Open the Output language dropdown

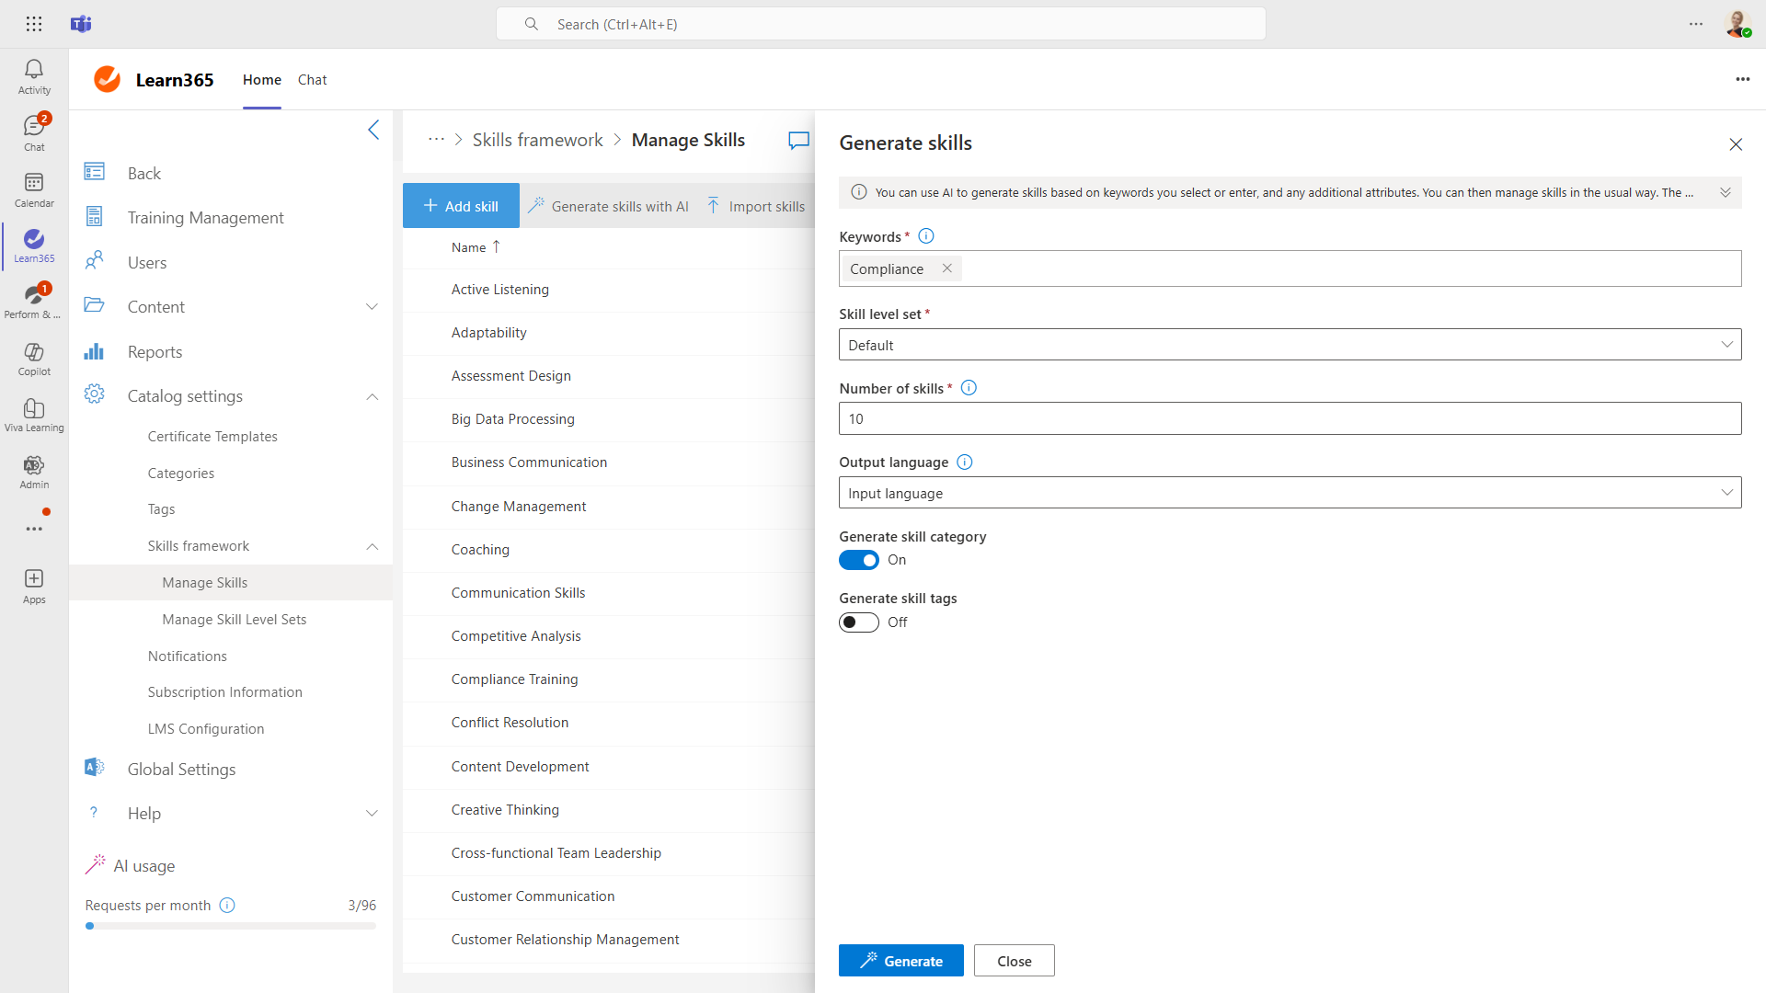tap(1290, 493)
